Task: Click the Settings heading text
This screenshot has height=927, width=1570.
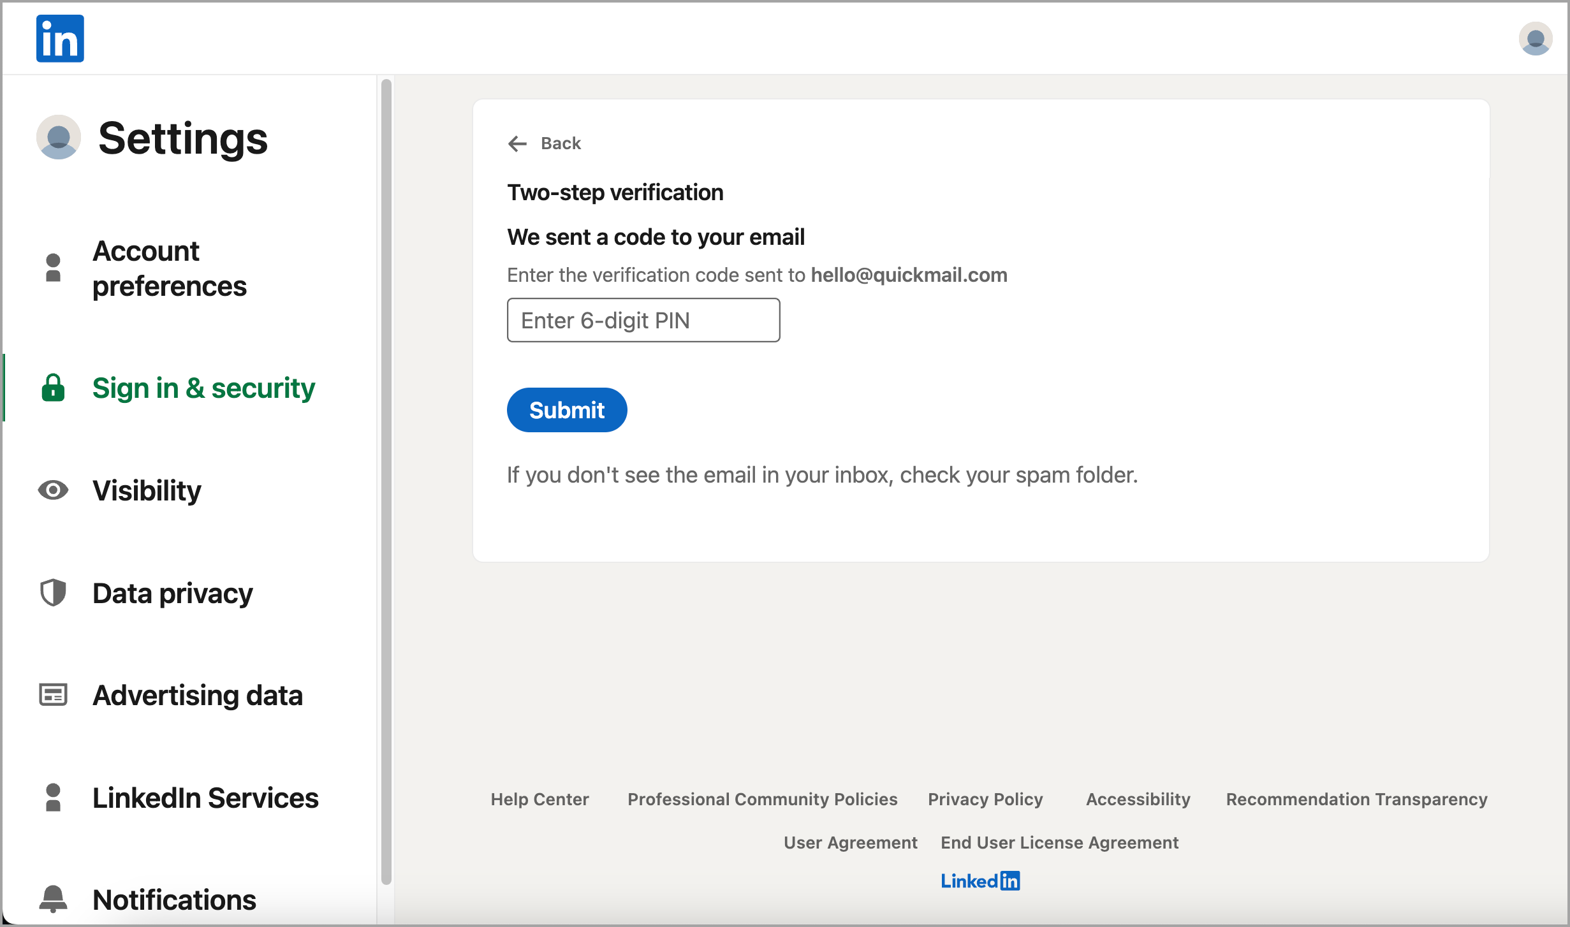Action: coord(183,138)
